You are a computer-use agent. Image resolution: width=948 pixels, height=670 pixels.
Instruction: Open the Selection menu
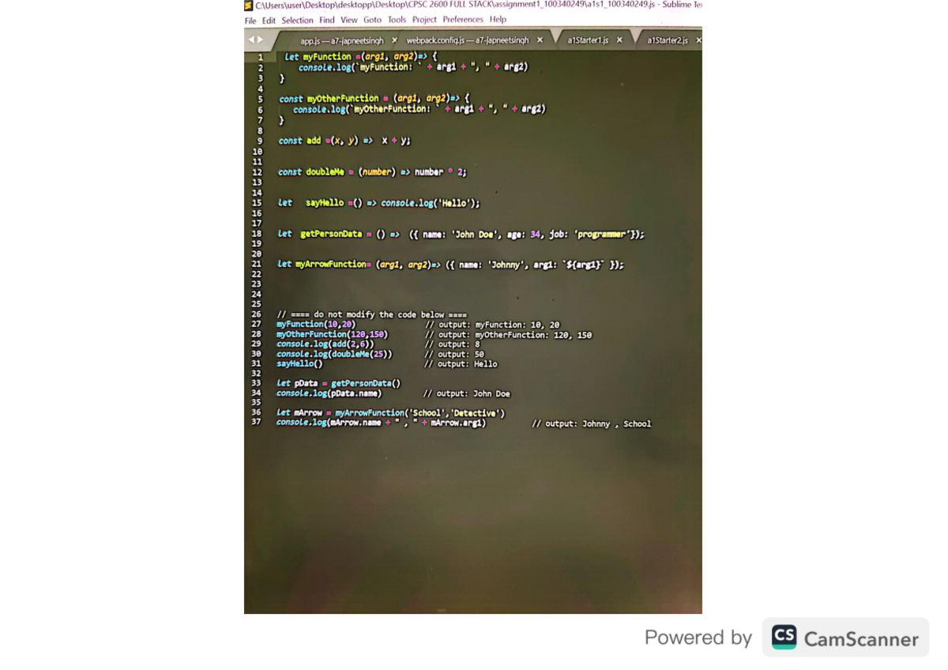pyautogui.click(x=297, y=21)
